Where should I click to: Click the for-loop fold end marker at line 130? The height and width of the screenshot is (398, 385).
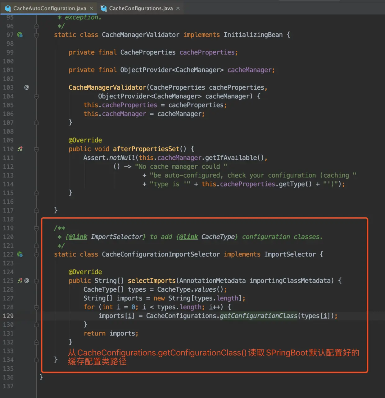[x=36, y=325]
